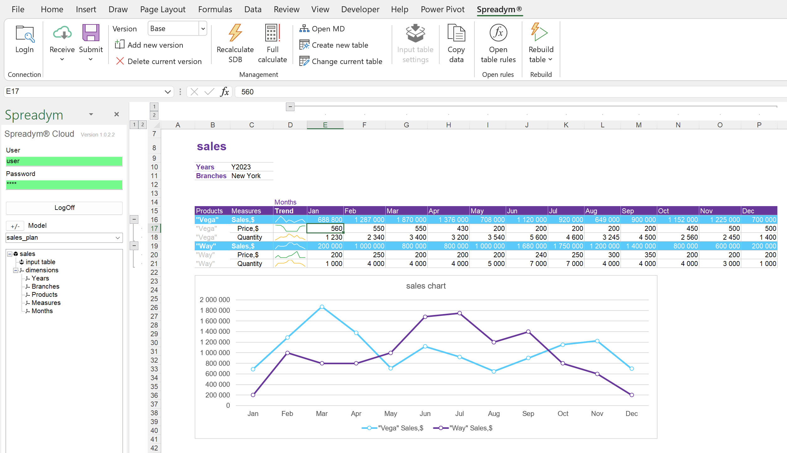Click the green Password input field
The width and height of the screenshot is (787, 453).
point(64,185)
